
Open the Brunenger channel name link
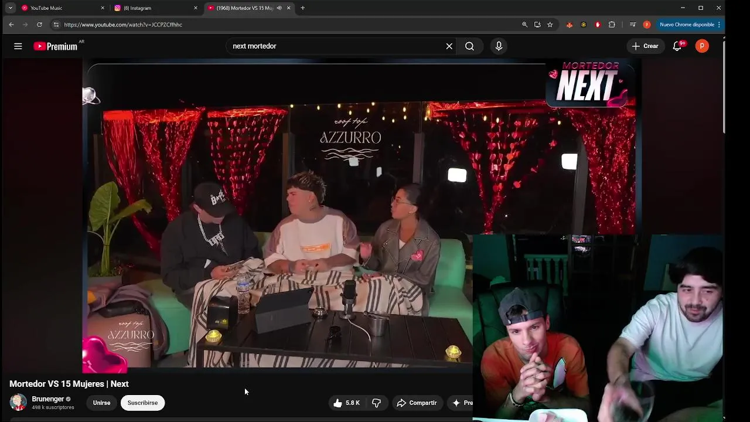pyautogui.click(x=47, y=399)
